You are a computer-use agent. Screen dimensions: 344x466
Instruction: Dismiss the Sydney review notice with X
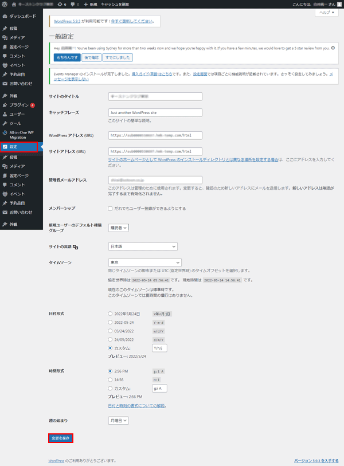(333, 47)
